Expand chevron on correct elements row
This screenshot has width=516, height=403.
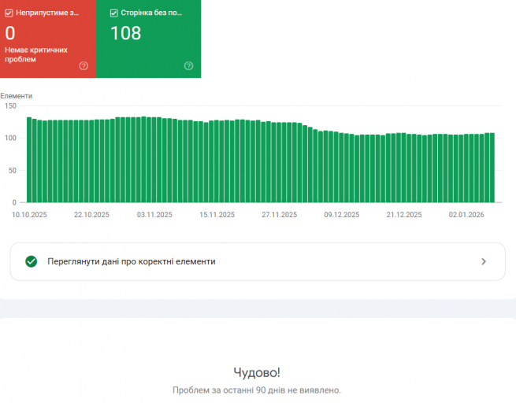[484, 261]
